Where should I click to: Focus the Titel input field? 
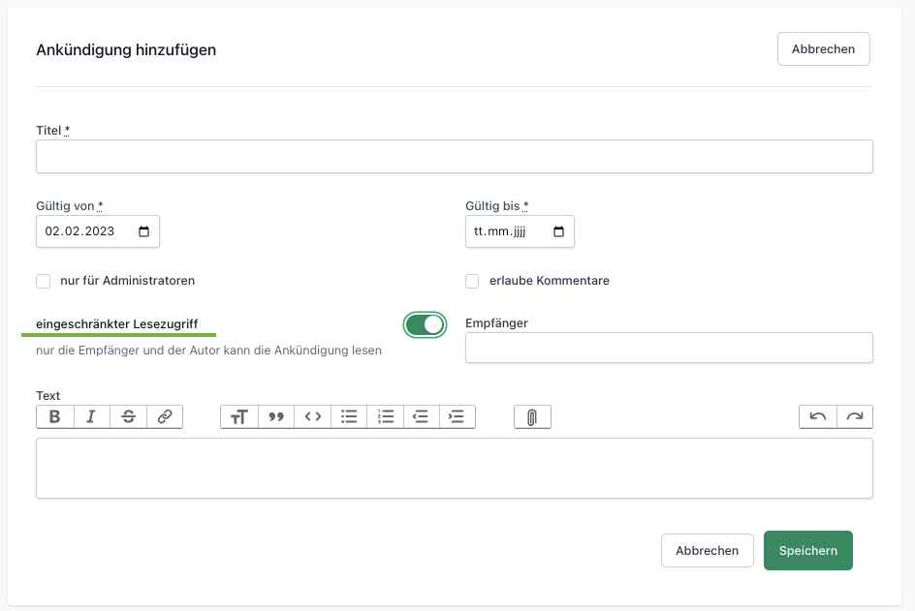455,156
